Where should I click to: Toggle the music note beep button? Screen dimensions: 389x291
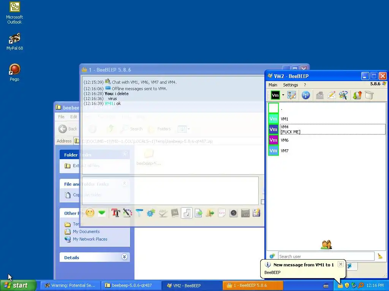tap(187, 213)
